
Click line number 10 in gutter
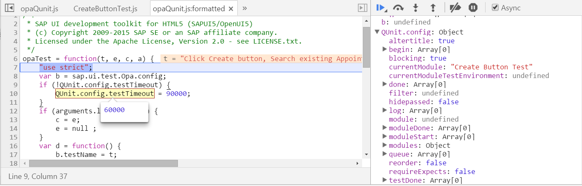tap(13, 94)
